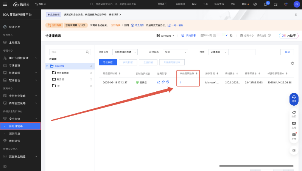302x171 pixels.
Task: Open the 文档 book icon on right
Action: (x=294, y=125)
